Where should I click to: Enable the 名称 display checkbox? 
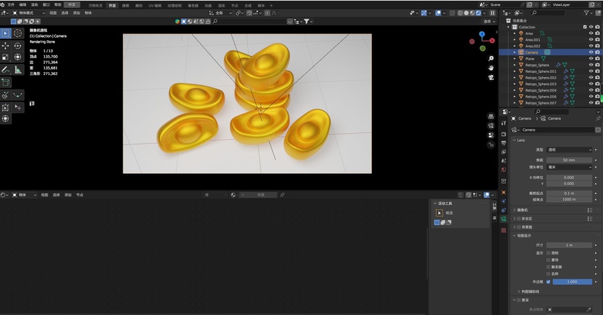[x=548, y=274]
